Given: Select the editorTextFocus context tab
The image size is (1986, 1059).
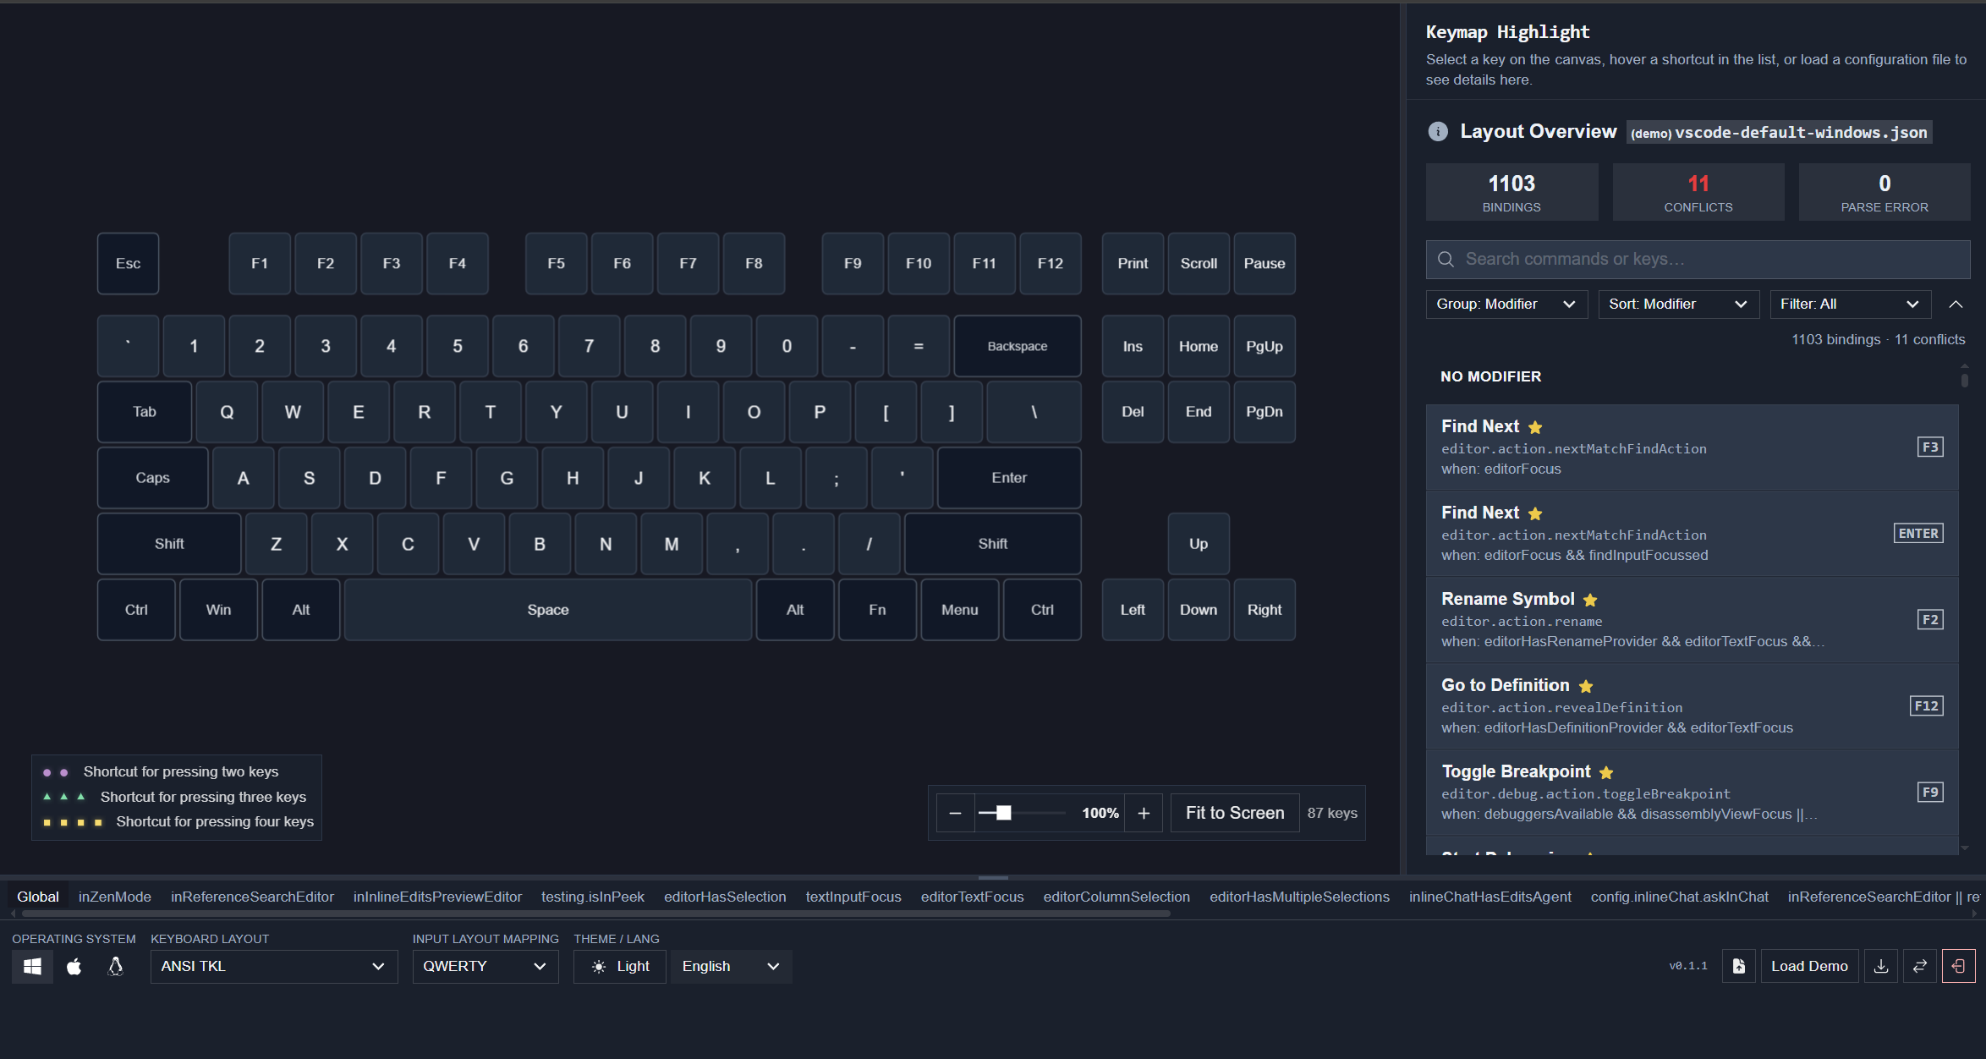Looking at the screenshot, I should (972, 897).
